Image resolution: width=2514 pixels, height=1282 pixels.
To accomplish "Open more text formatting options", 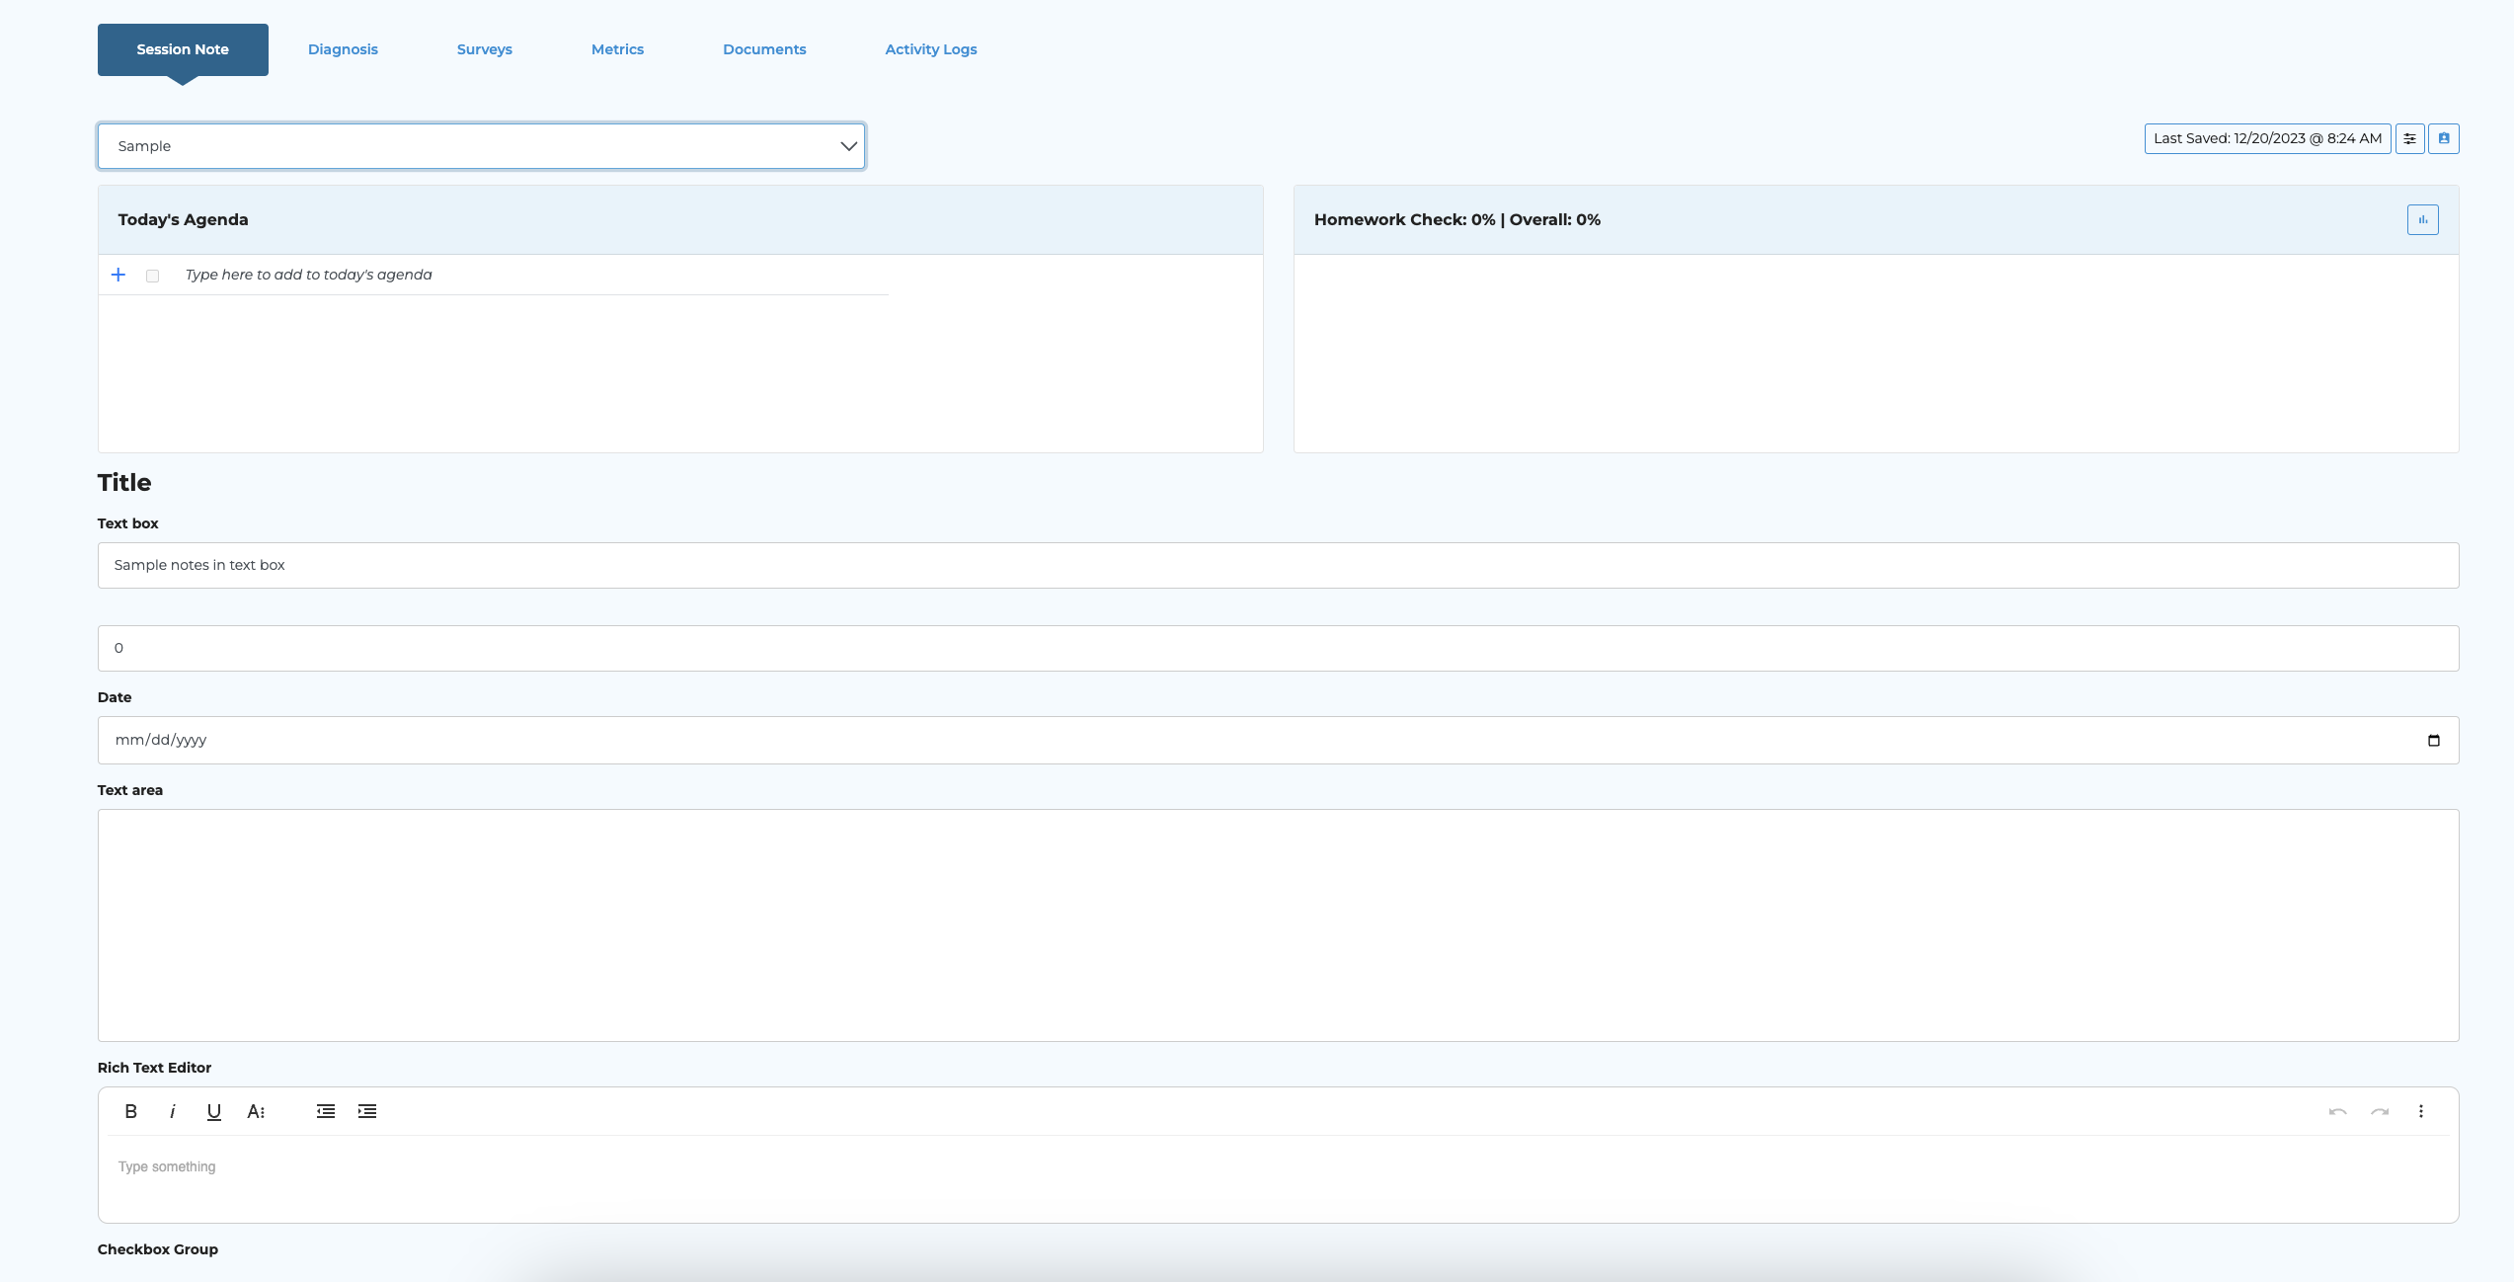I will pos(256,1111).
